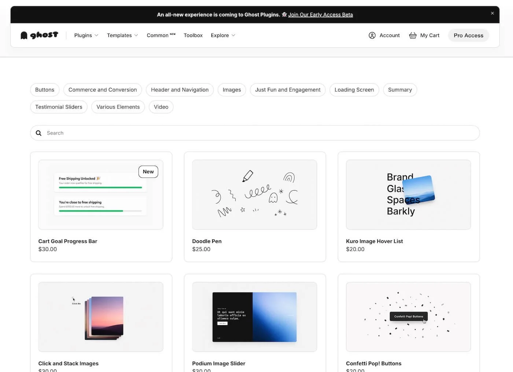Open the Confetti Pop! Buttons thumbnail
Viewport: 513px width, 372px height.
409,317
